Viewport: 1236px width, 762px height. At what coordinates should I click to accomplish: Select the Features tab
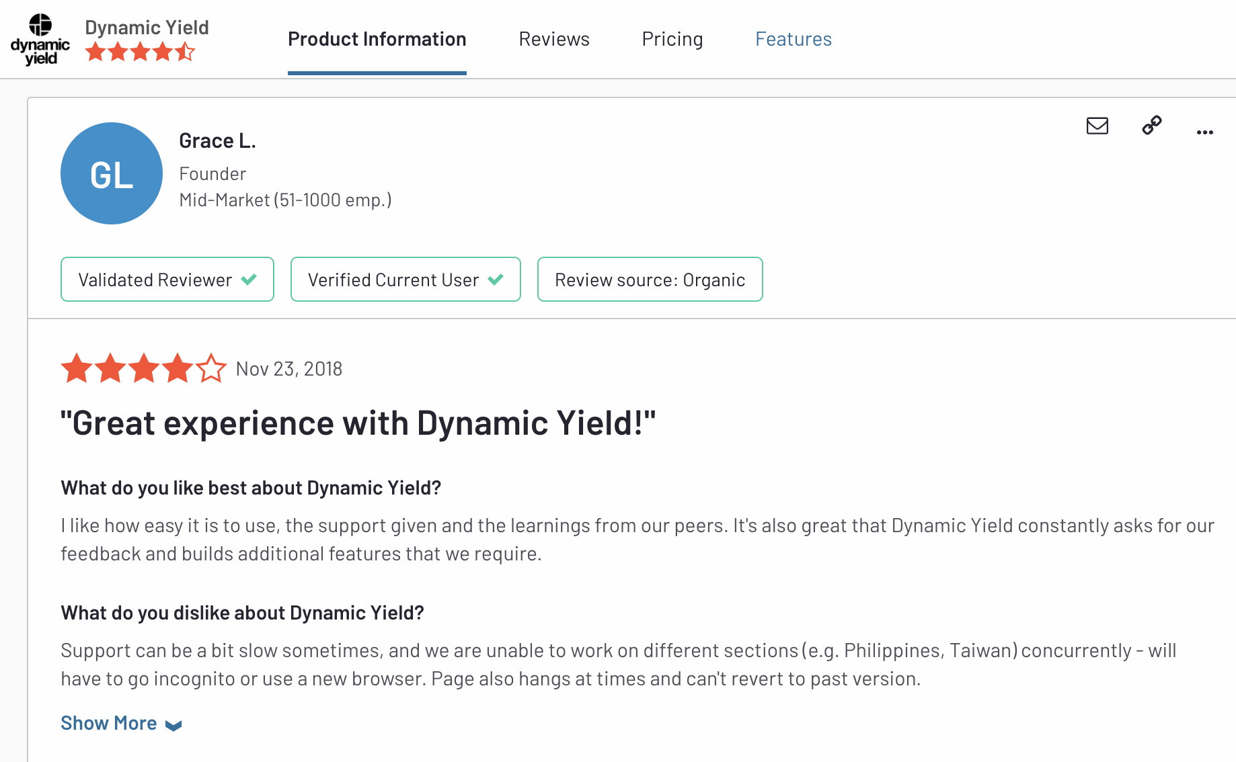coord(794,39)
